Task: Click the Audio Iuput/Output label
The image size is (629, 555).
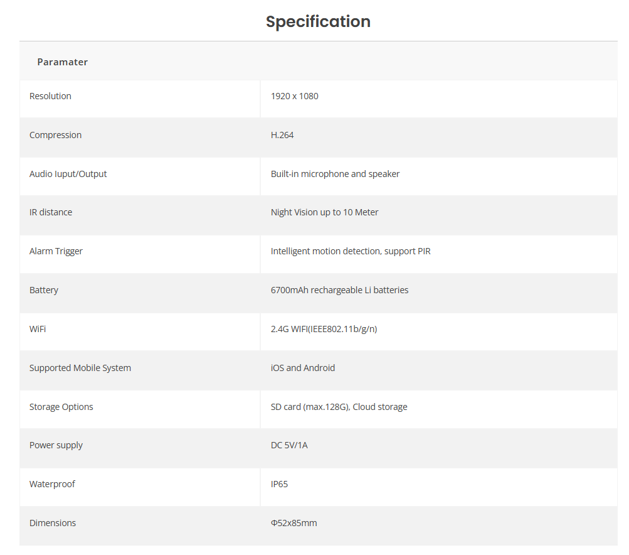Action: (x=68, y=174)
